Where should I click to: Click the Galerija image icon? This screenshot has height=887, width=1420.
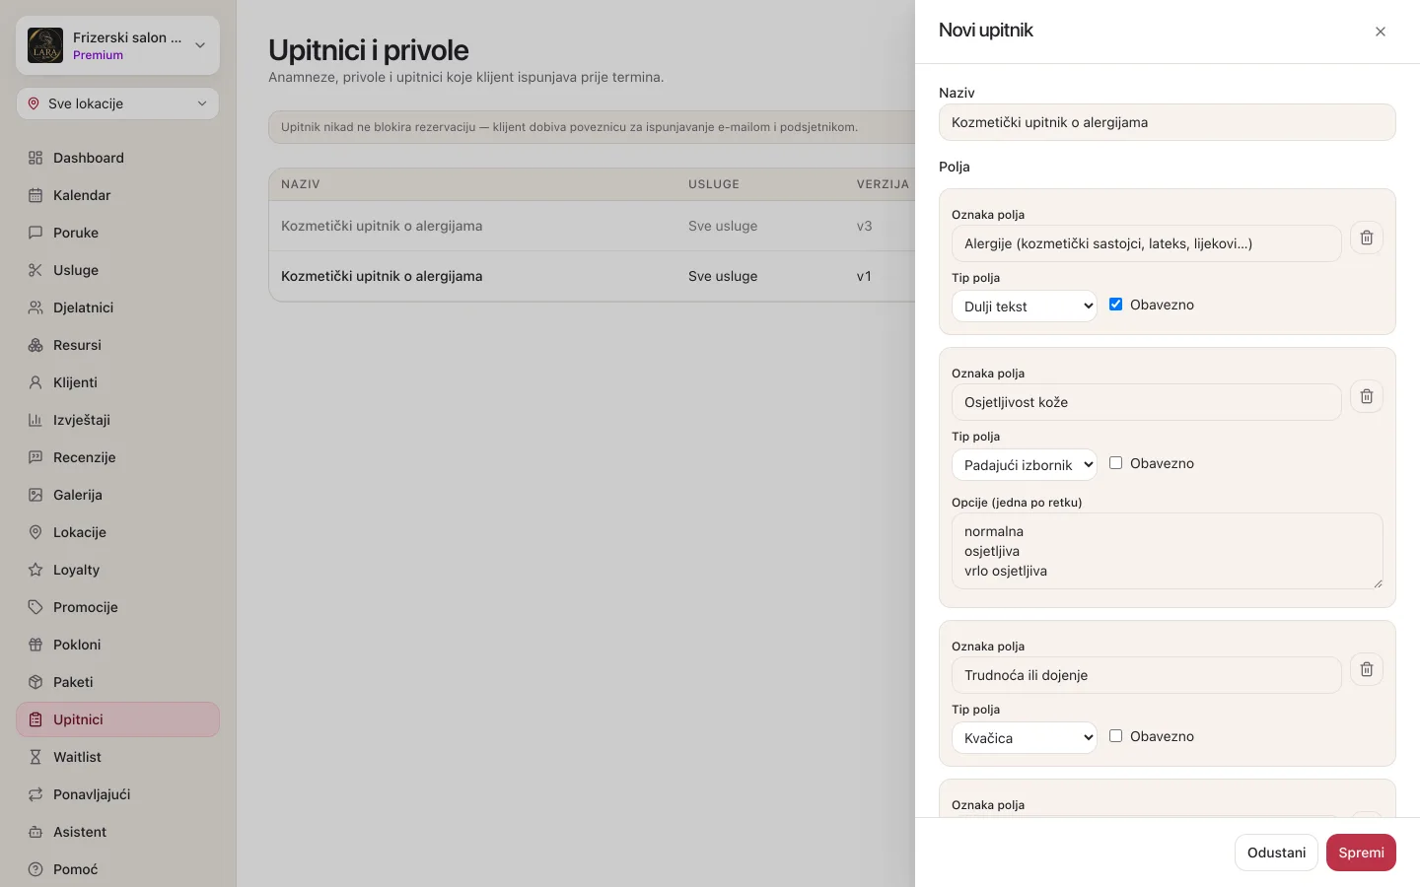(35, 495)
